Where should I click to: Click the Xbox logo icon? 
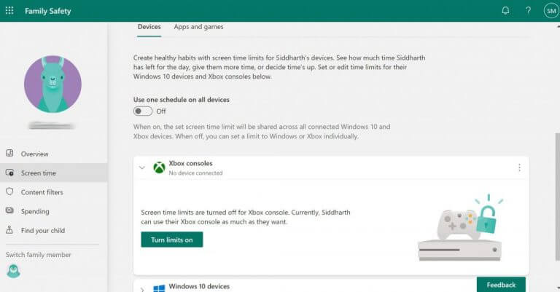(x=159, y=167)
